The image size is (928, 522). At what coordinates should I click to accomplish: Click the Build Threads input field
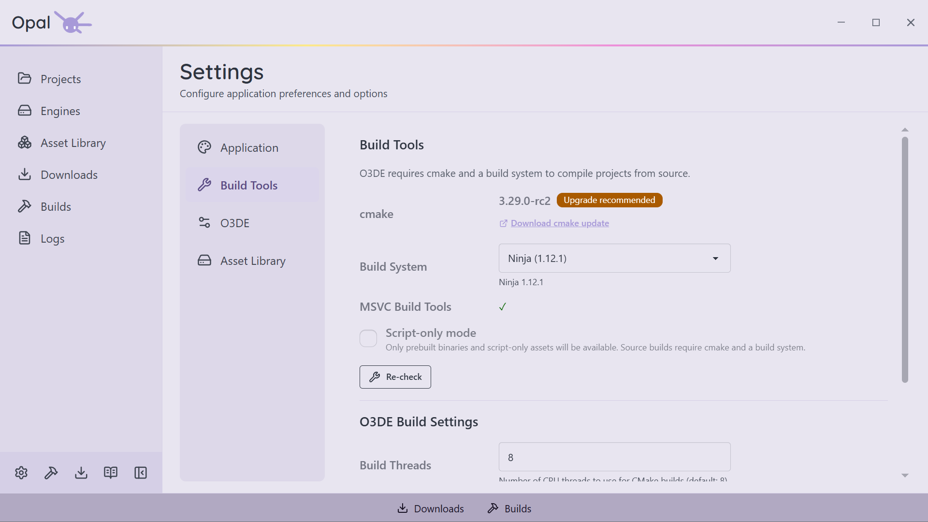click(614, 457)
